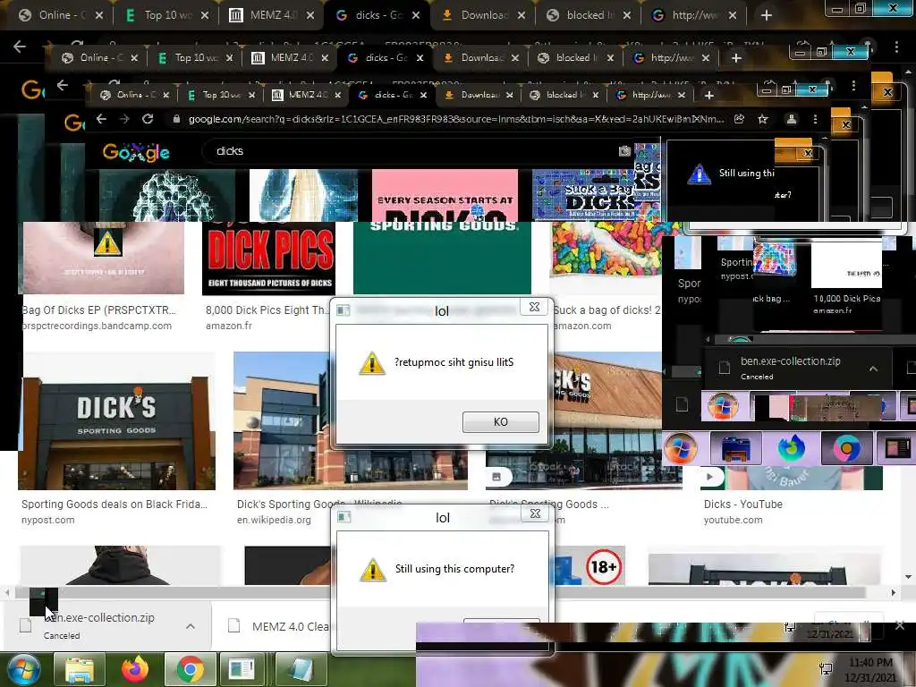
Task: Click forward arrow in frontmost Chrome window
Action: pyautogui.click(x=123, y=119)
